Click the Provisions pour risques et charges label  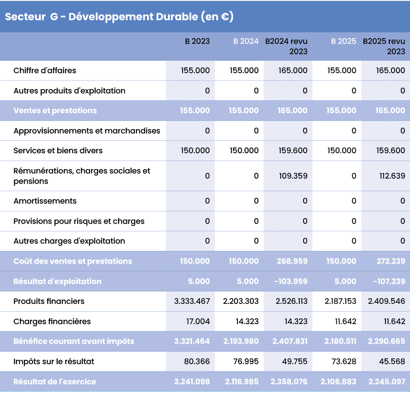tap(69, 221)
